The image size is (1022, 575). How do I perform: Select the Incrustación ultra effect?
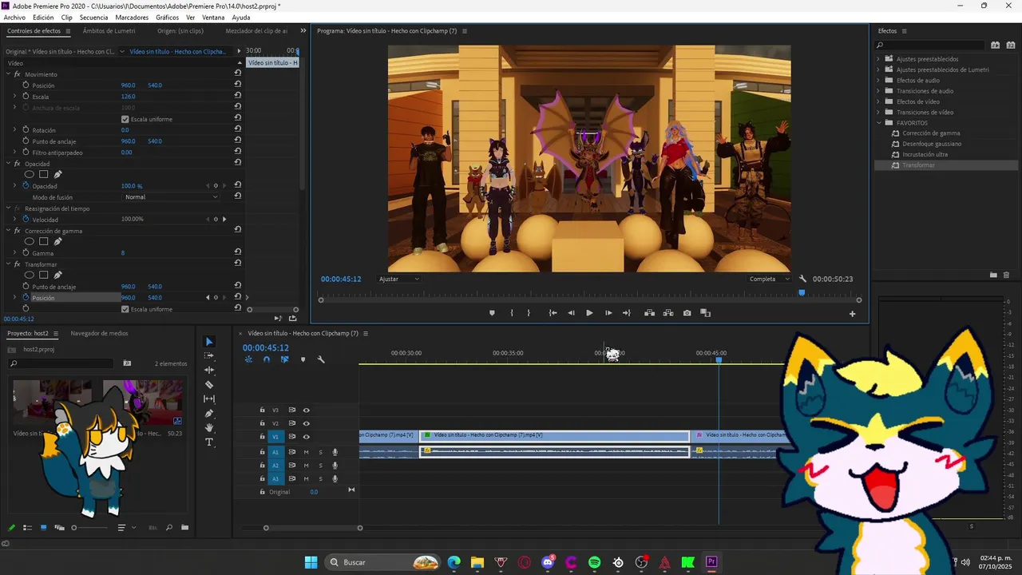click(x=925, y=154)
